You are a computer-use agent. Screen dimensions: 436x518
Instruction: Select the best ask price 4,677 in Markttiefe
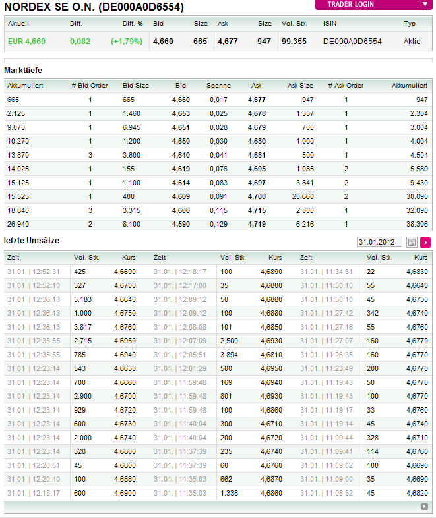(x=257, y=100)
